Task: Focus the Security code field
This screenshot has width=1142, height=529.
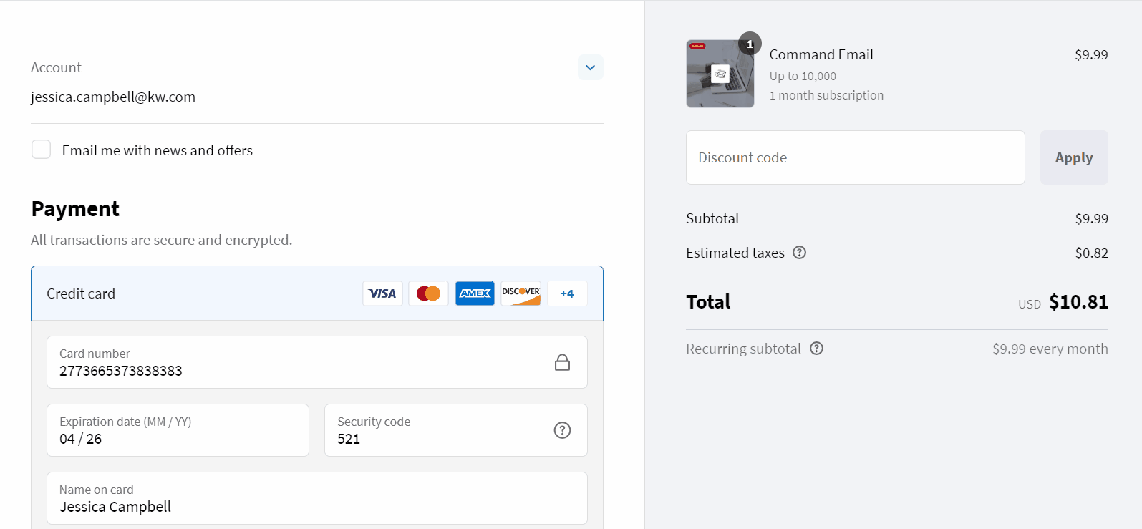Action: [455, 430]
